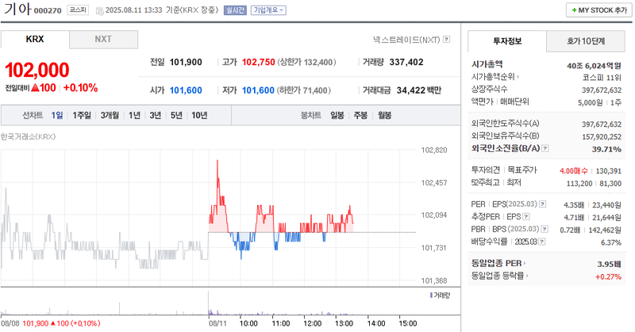This screenshot has width=635, height=332.
Task: Click the 시가총액 value 40조 6,024억원
Action: tap(594, 66)
